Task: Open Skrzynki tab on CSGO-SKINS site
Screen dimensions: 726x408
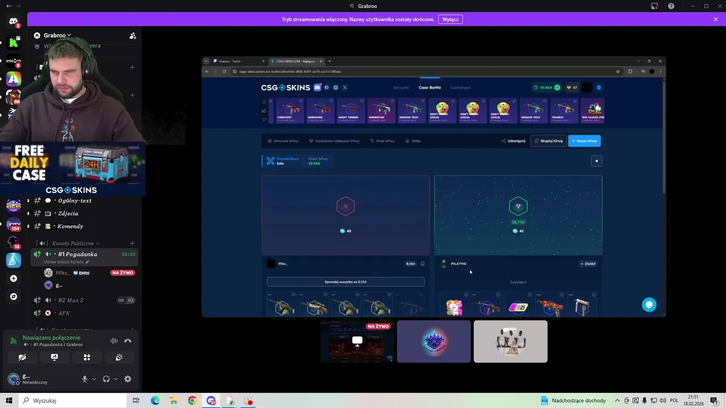Action: click(x=401, y=88)
